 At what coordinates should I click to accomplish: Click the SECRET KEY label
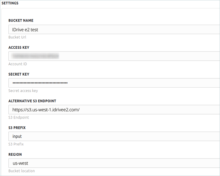(19, 74)
